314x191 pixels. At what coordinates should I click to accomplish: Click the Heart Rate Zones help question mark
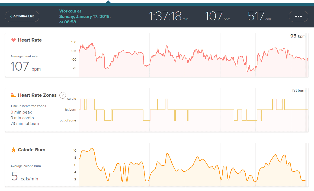point(63,95)
